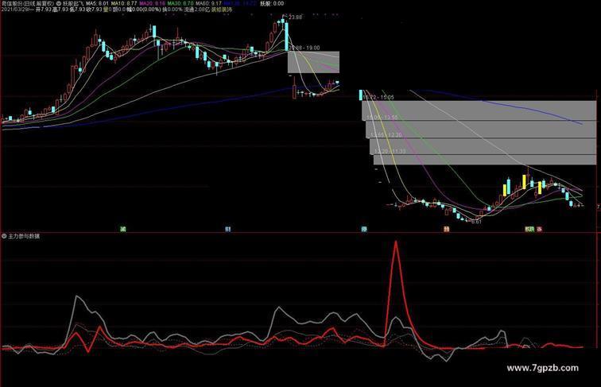Open the 妖股起飞 indicator settings icon

pyautogui.click(x=59, y=3)
